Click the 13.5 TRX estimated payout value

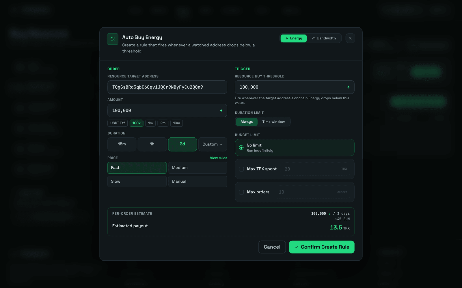pyautogui.click(x=340, y=228)
